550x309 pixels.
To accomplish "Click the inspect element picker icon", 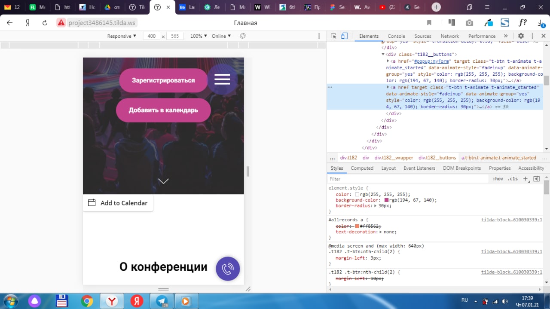I will tap(333, 36).
